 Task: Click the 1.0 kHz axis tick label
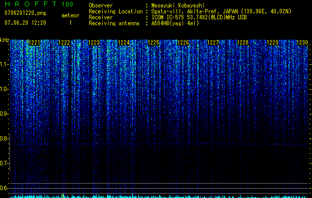click(x=3, y=89)
